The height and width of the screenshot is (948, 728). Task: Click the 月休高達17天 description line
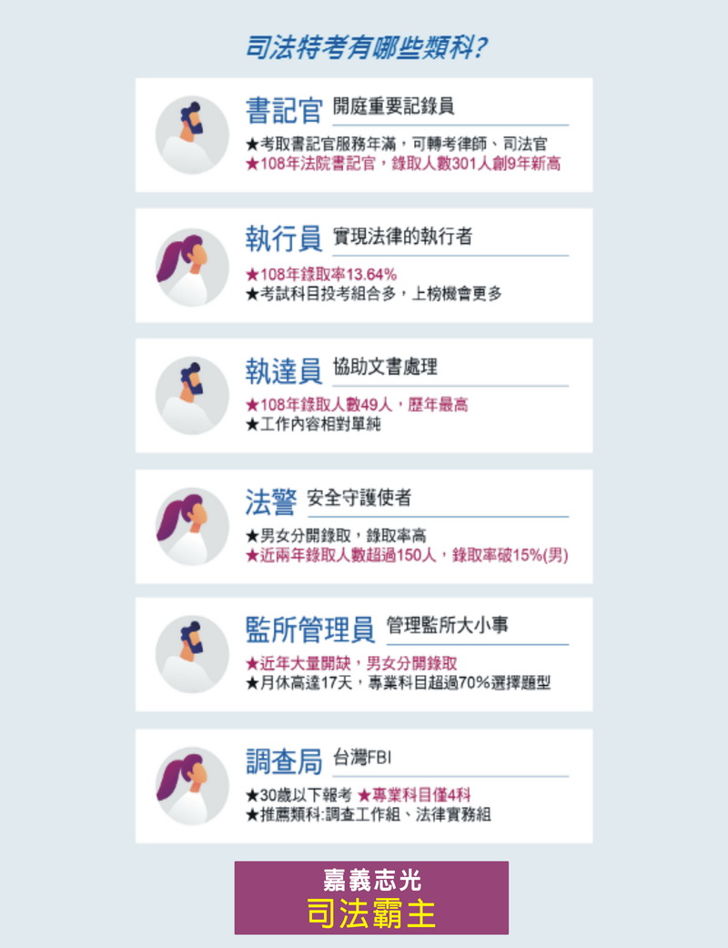pyautogui.click(x=398, y=683)
